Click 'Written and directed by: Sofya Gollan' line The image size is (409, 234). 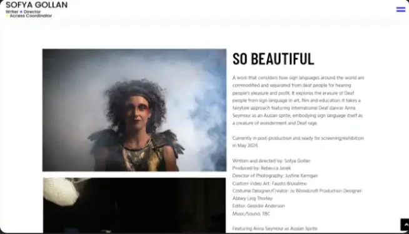pos(271,161)
